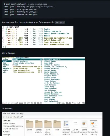The height and width of the screenshot is (136, 110).
Task: Select the srg.pscd@gmail.com device in Thunar's sidebar
Action: coord(14,126)
